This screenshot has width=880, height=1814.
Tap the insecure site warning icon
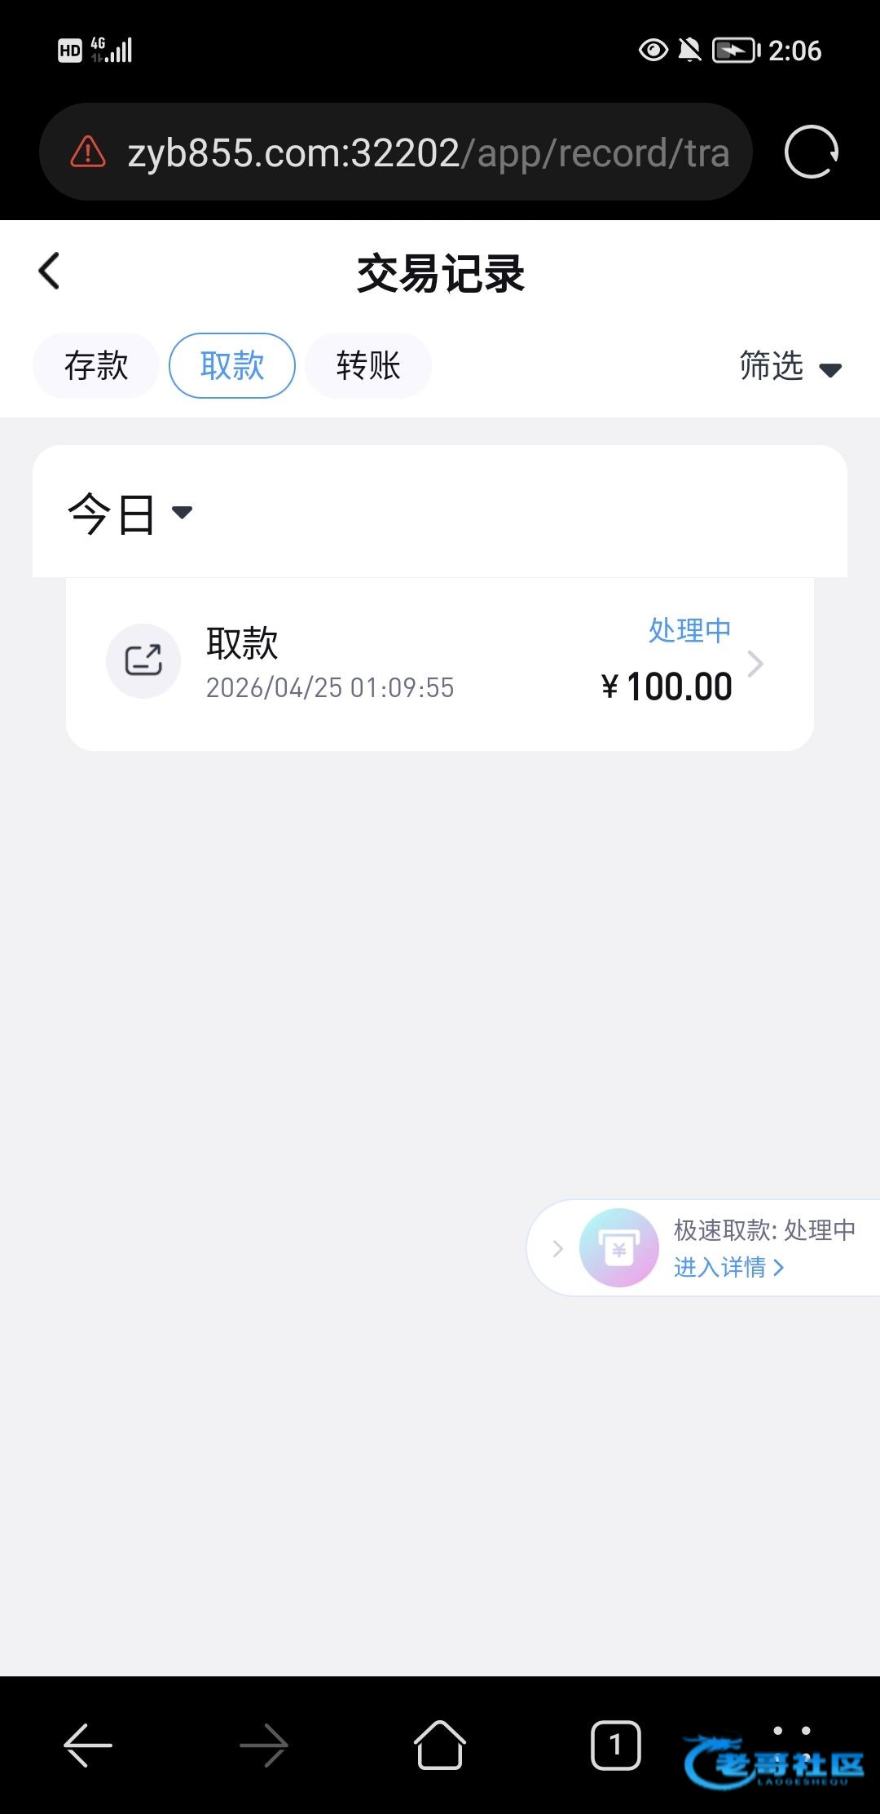click(x=88, y=152)
